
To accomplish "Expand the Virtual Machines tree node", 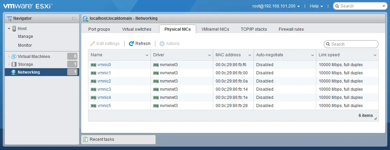I will (x=9, y=57).
